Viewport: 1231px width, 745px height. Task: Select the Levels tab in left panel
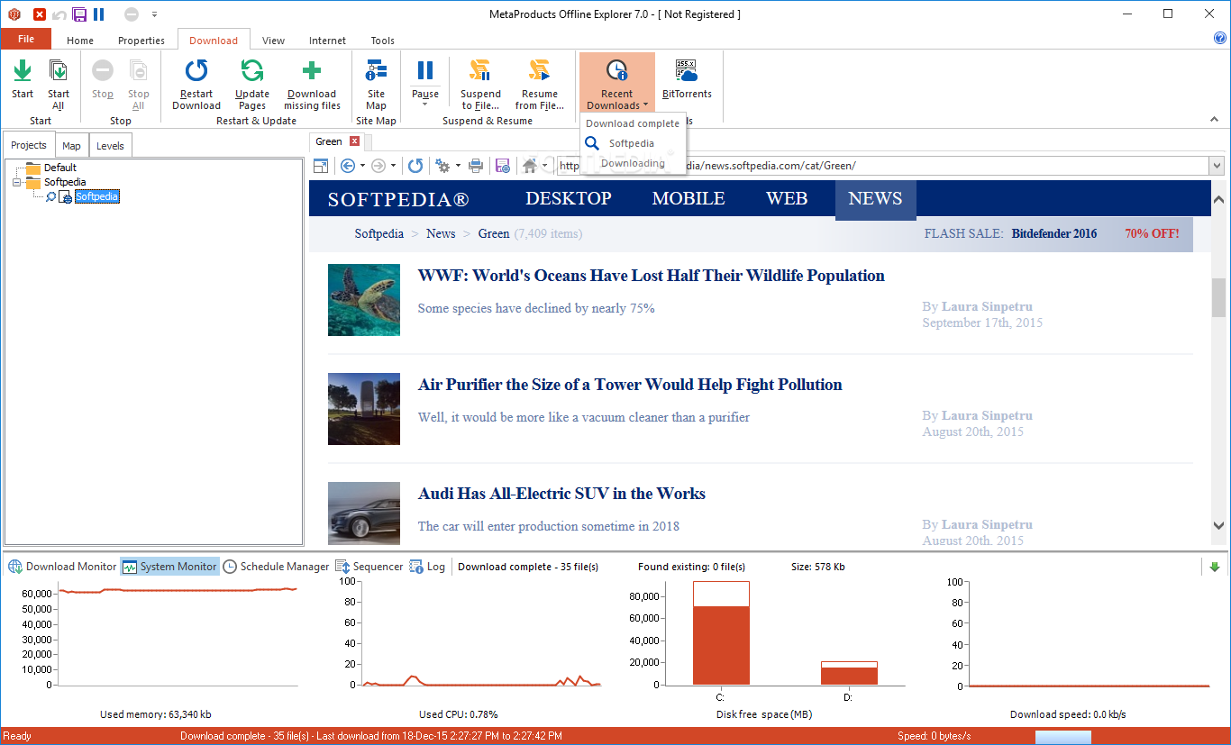point(110,145)
